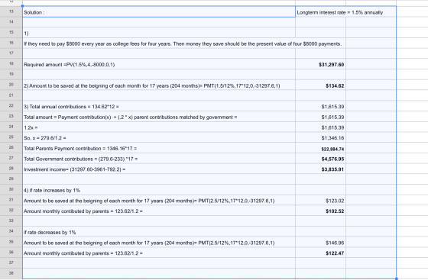This screenshot has height=280, width=428.
Task: Click the $102.52 value cell
Action: pyautogui.click(x=320, y=211)
